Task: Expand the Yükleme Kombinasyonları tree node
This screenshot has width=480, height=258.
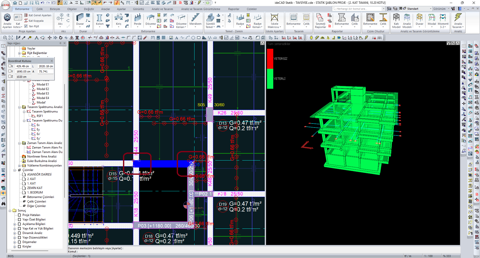Action: [19, 165]
